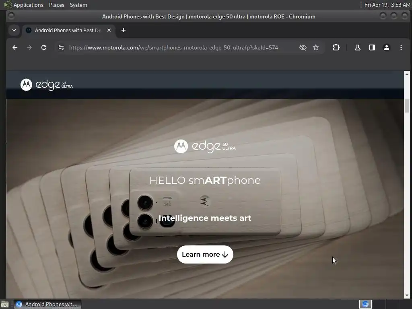Click the Motorola edge 50 ultra header logo

tap(47, 84)
